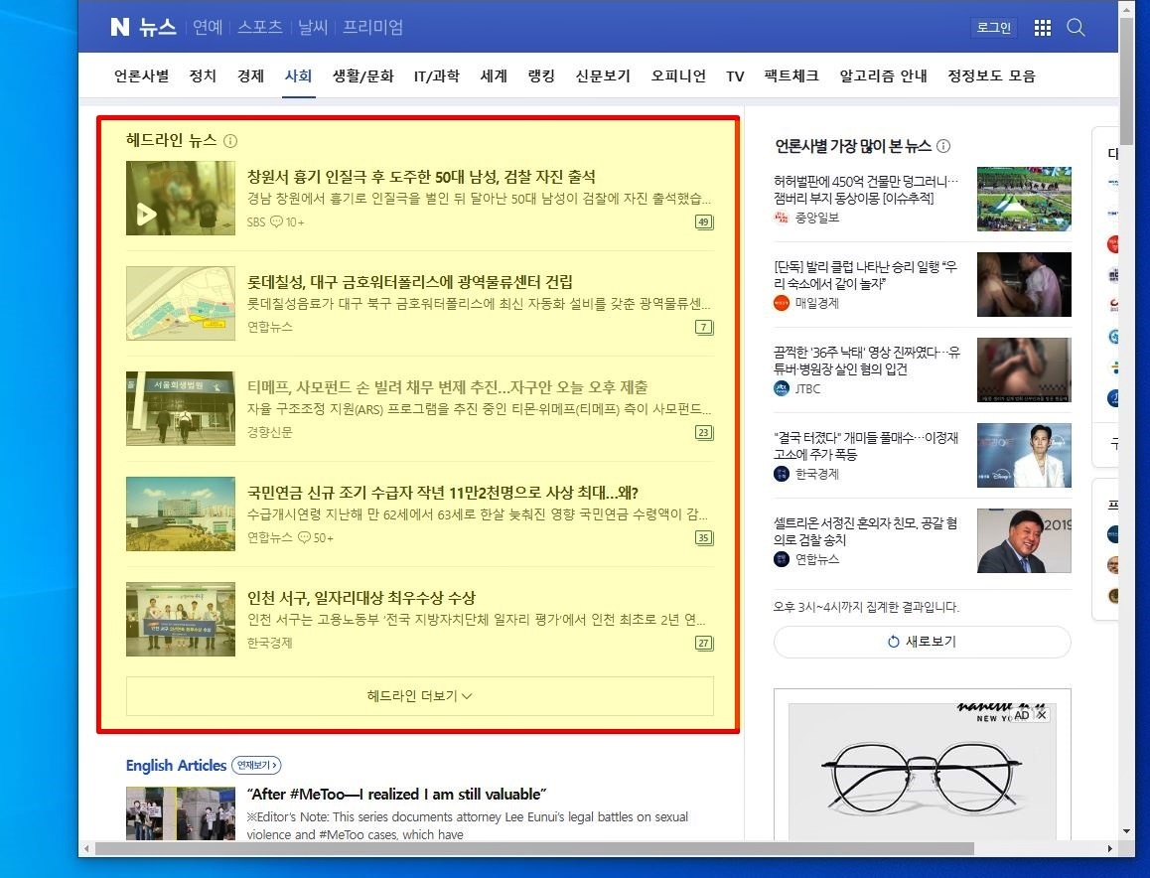Screen dimensions: 1150x878
Task: Open 알고리즘 안내 tab
Action: tap(883, 76)
